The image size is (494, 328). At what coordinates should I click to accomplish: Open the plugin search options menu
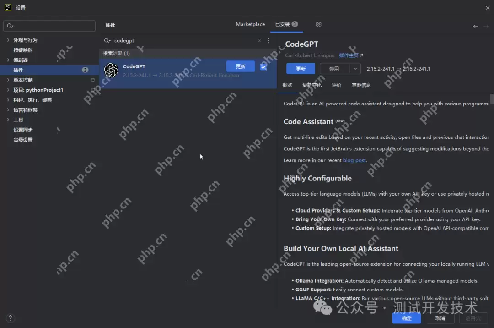click(268, 41)
